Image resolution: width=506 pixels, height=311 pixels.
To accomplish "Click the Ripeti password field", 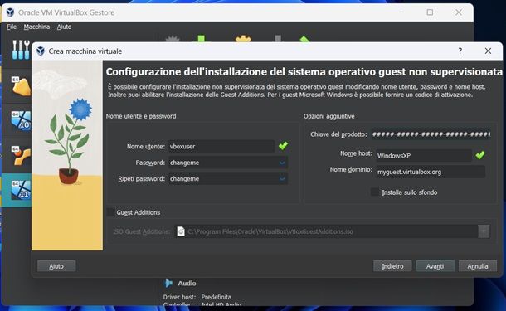I will pyautogui.click(x=227, y=179).
